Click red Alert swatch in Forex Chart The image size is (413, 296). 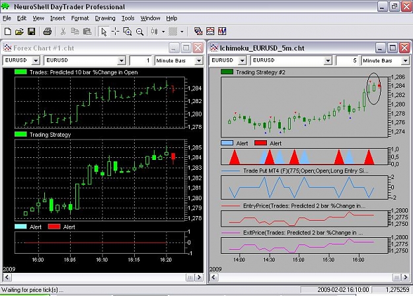tap(54, 227)
